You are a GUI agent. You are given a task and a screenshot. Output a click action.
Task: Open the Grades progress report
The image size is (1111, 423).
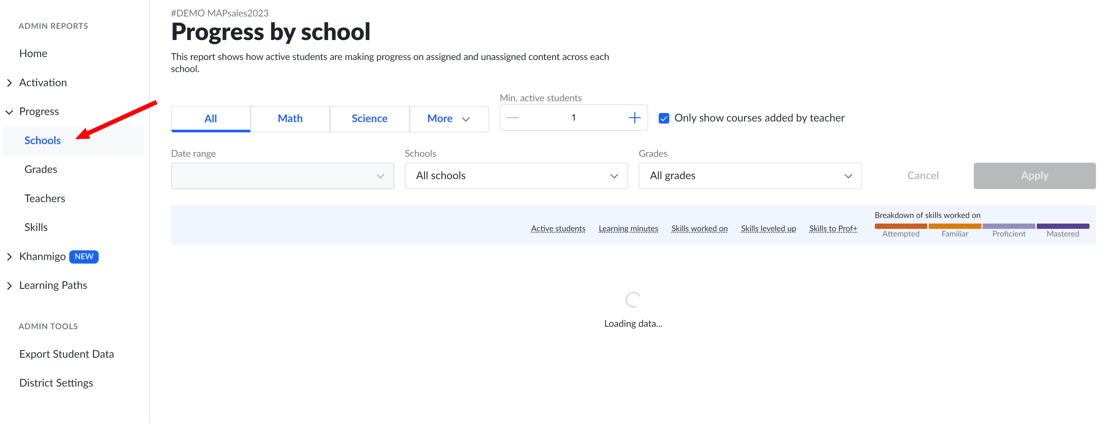(41, 169)
